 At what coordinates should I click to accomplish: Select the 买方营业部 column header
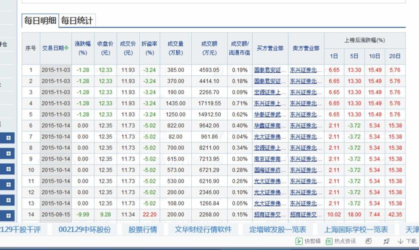pos(270,48)
